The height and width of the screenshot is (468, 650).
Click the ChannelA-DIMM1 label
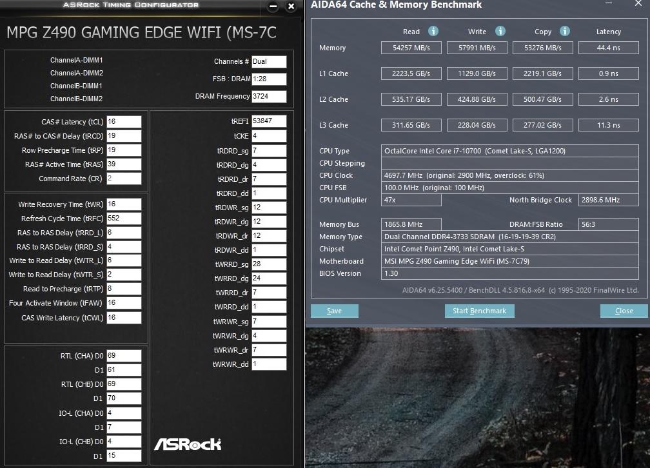(x=77, y=60)
